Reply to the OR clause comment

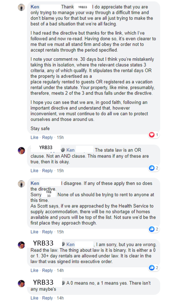47,171
